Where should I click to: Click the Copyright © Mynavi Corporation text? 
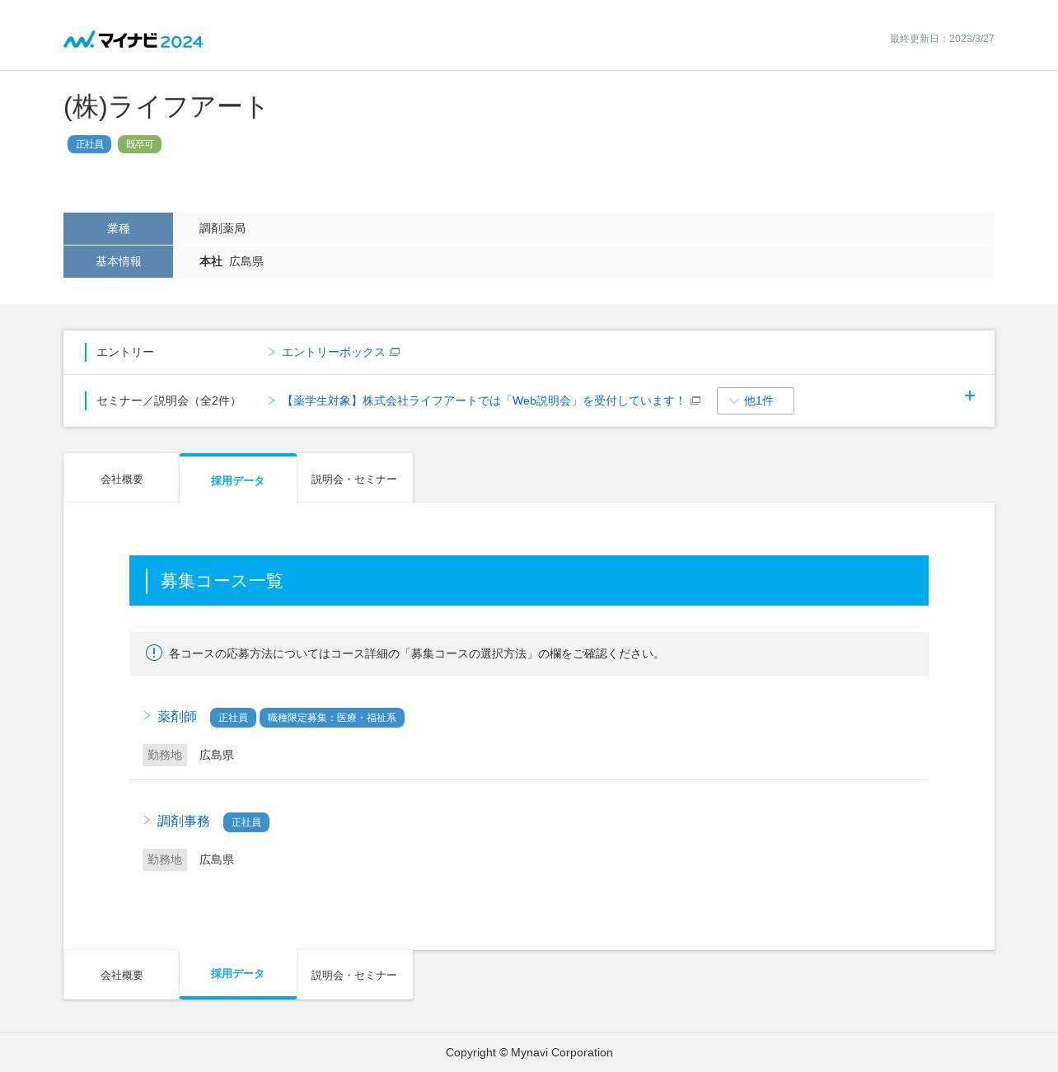pos(529,1052)
